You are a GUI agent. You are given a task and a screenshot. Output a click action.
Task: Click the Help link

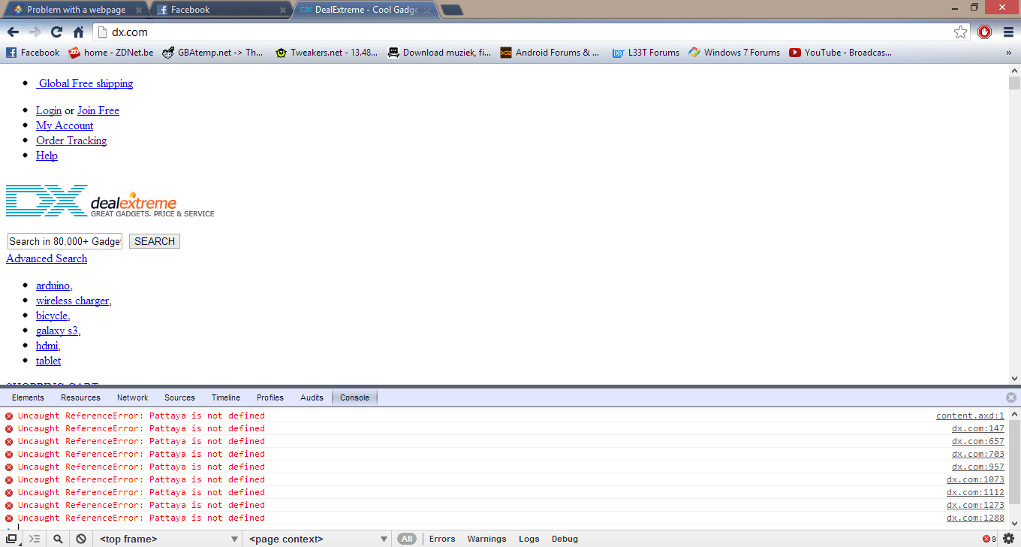click(x=47, y=156)
